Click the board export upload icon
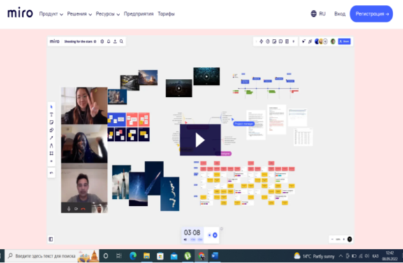The height and width of the screenshot is (263, 403). (x=115, y=42)
